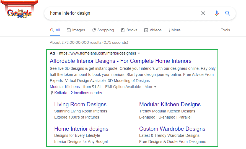Open the Affordable Interior Designs ad headline
The height and width of the screenshot is (149, 246).
pos(120,61)
